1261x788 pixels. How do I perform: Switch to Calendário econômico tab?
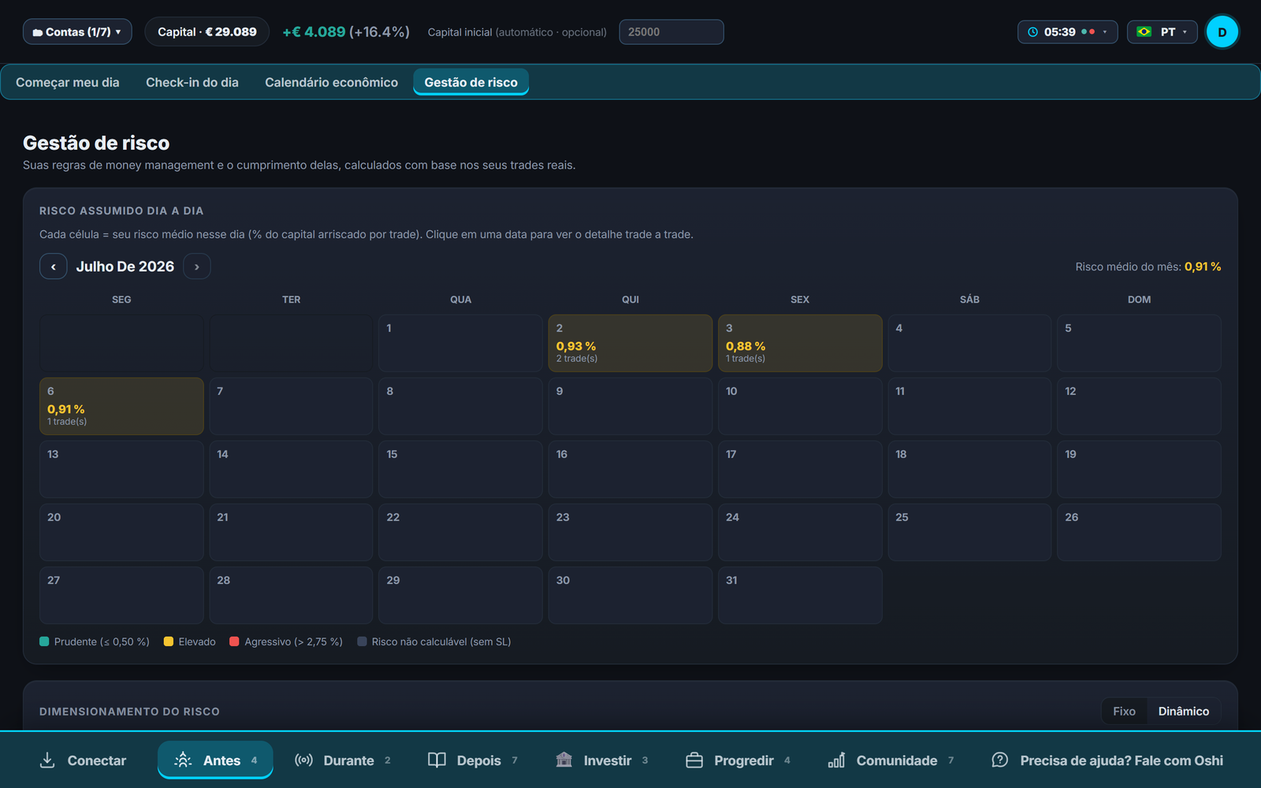pos(331,82)
